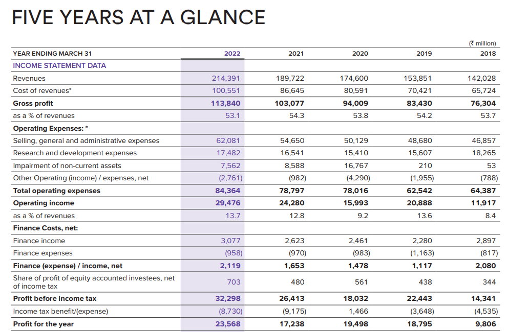Screen dimensions: 508x332
Task: Select the Revenues row label
Action: [x=29, y=78]
